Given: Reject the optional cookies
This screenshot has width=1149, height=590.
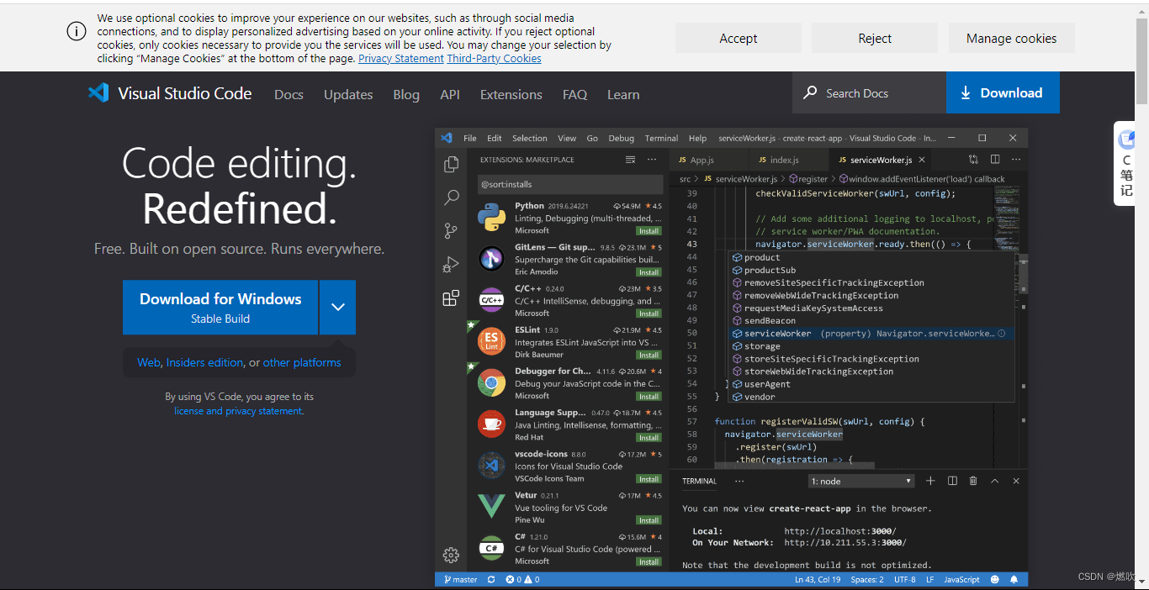Looking at the screenshot, I should [x=875, y=38].
